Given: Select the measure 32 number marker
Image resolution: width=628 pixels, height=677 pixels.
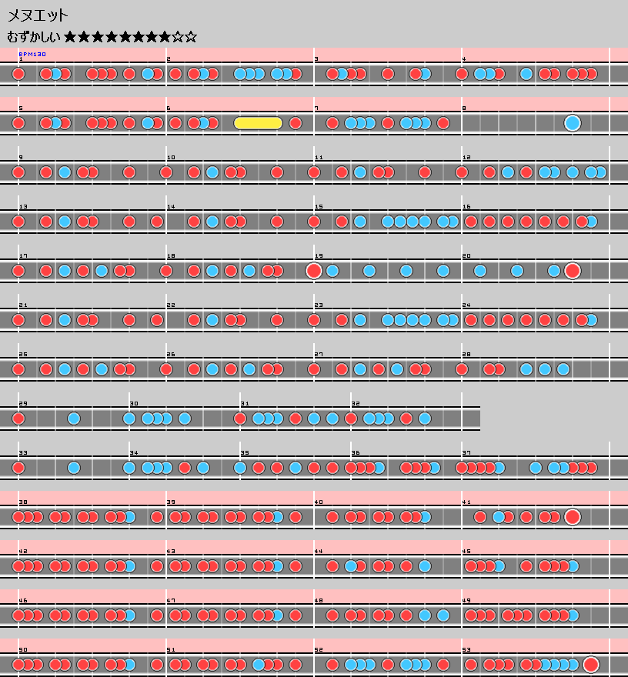Looking at the screenshot, I should (x=356, y=404).
